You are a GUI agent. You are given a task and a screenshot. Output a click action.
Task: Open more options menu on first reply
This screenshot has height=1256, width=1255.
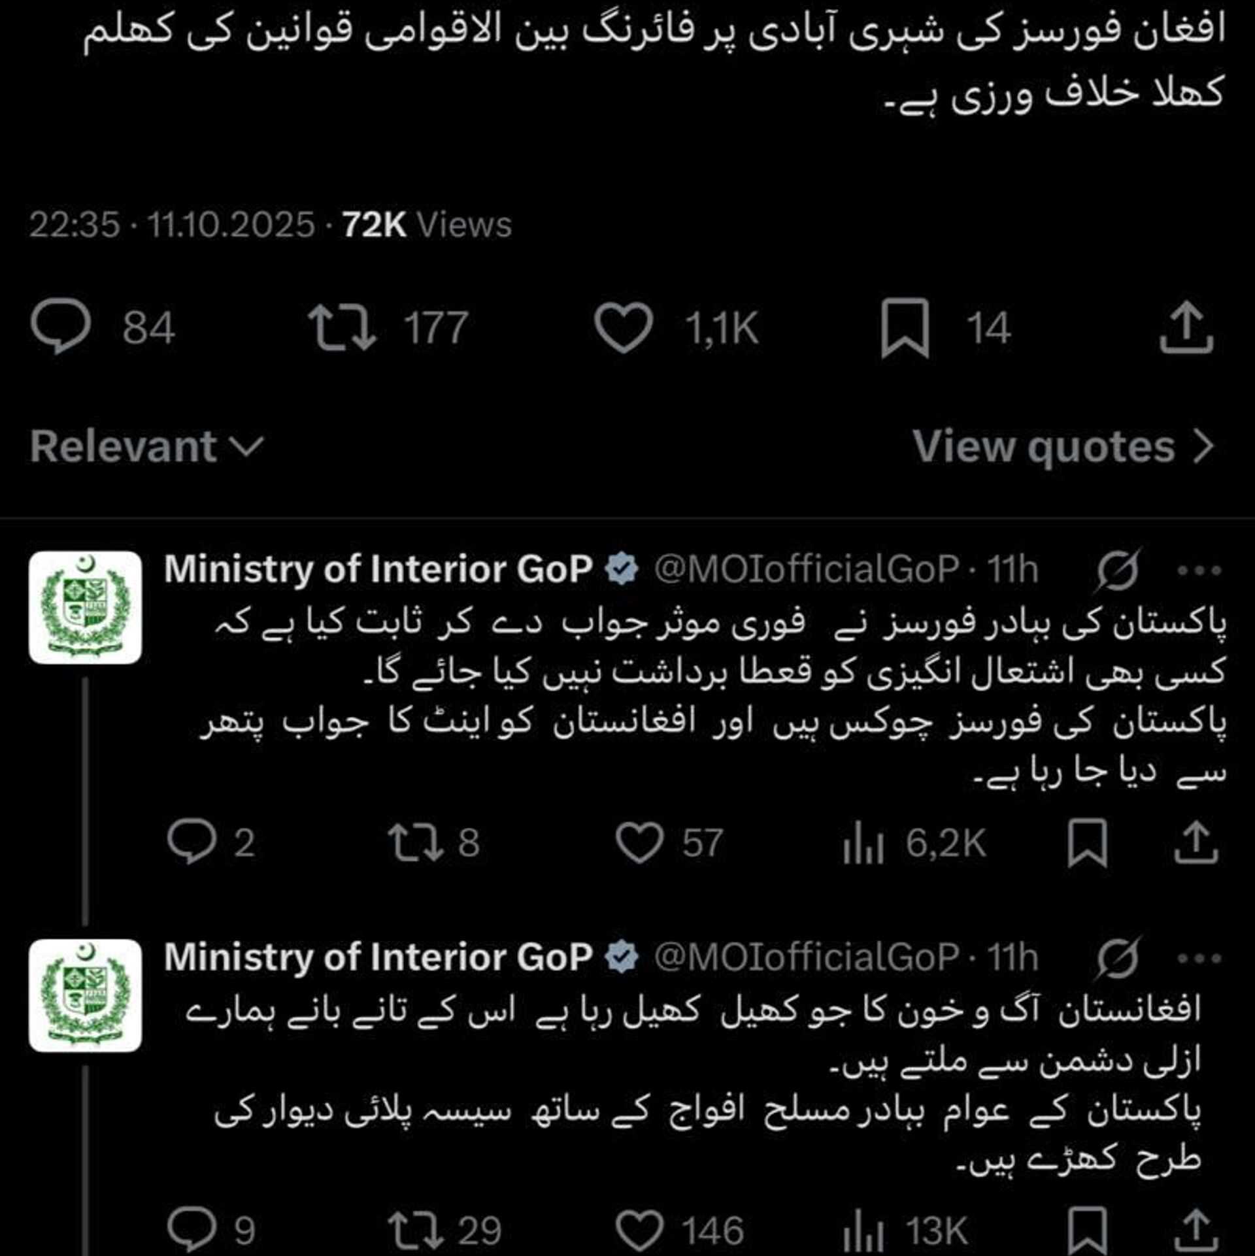click(x=1199, y=570)
